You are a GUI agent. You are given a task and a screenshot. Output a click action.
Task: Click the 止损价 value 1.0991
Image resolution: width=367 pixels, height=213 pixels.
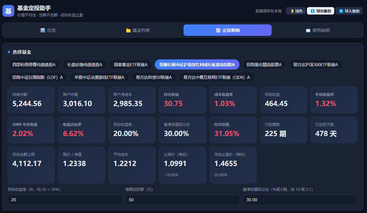coord(175,164)
